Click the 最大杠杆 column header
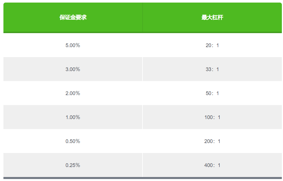 tap(212, 17)
